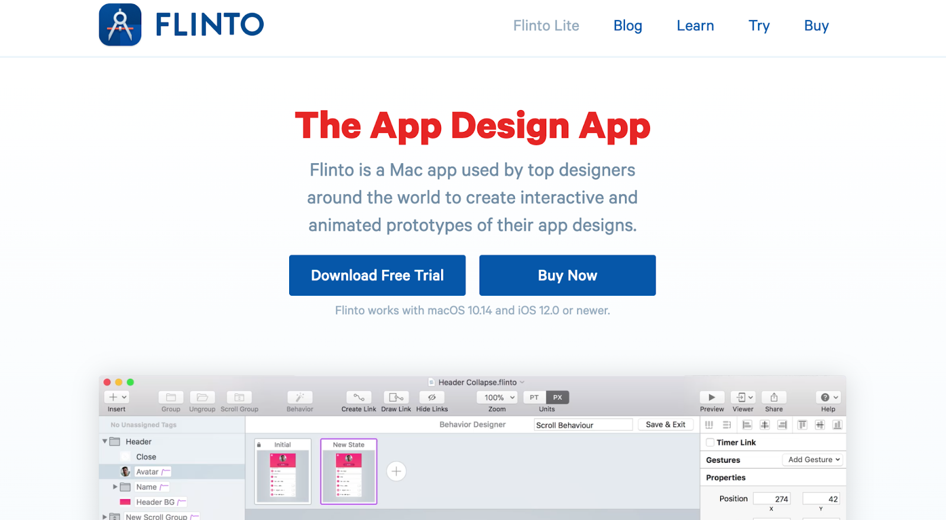Expand the Name group triangle
This screenshot has height=520, width=946.
[115, 487]
